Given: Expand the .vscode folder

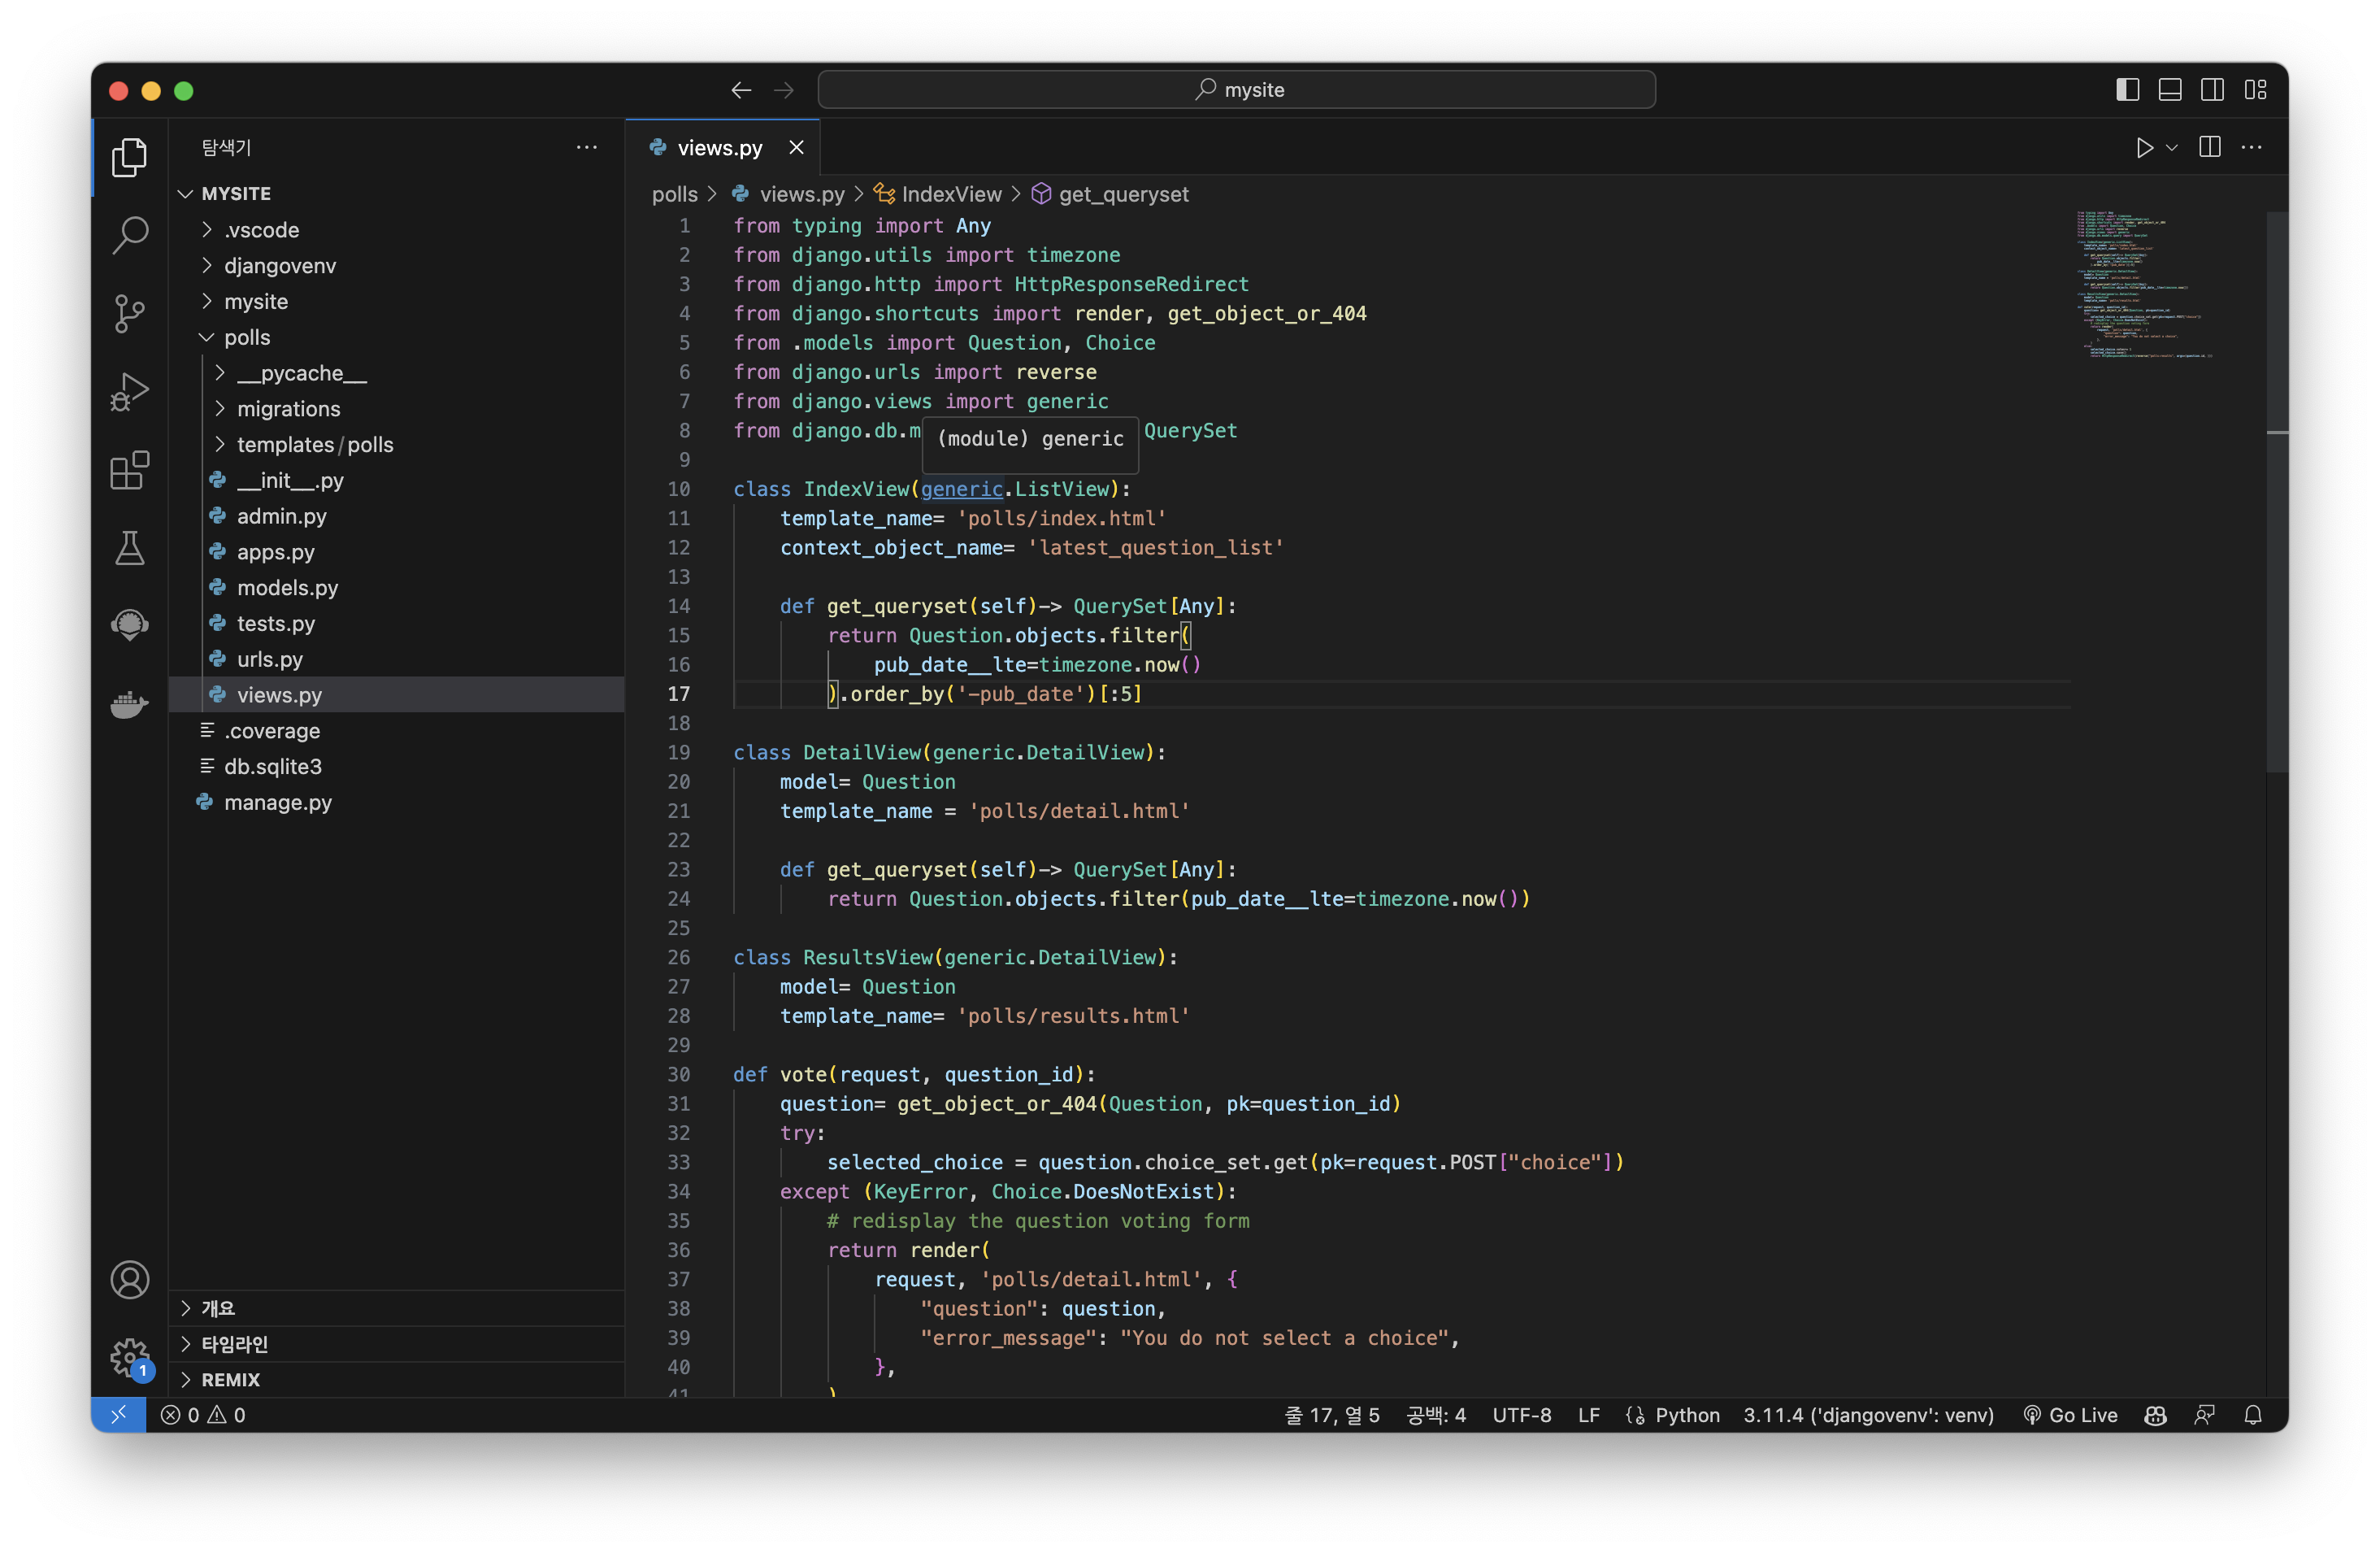Looking at the screenshot, I should coord(396,229).
